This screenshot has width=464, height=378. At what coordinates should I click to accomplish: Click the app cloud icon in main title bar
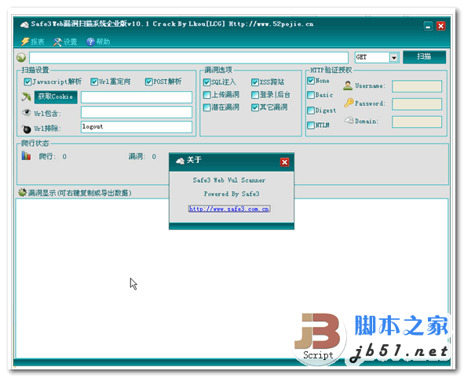pyautogui.click(x=24, y=24)
